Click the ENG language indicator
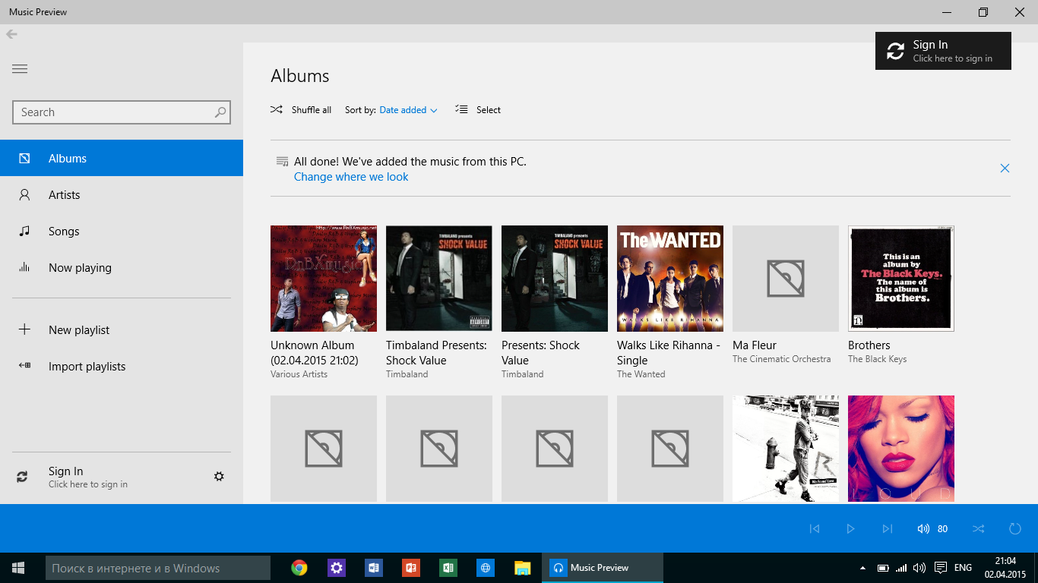The image size is (1038, 583). 963,568
